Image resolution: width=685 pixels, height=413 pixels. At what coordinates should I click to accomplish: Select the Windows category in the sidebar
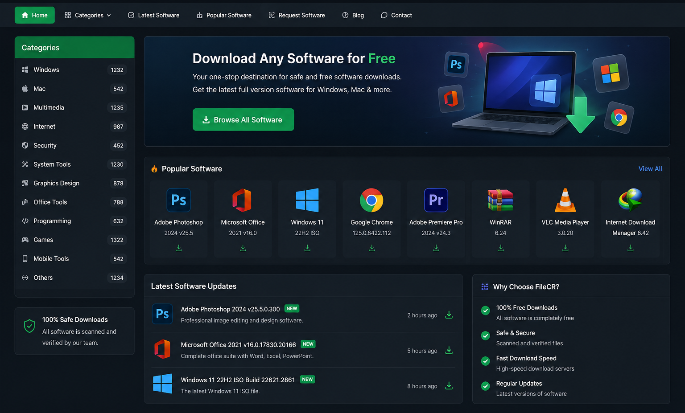coord(74,70)
